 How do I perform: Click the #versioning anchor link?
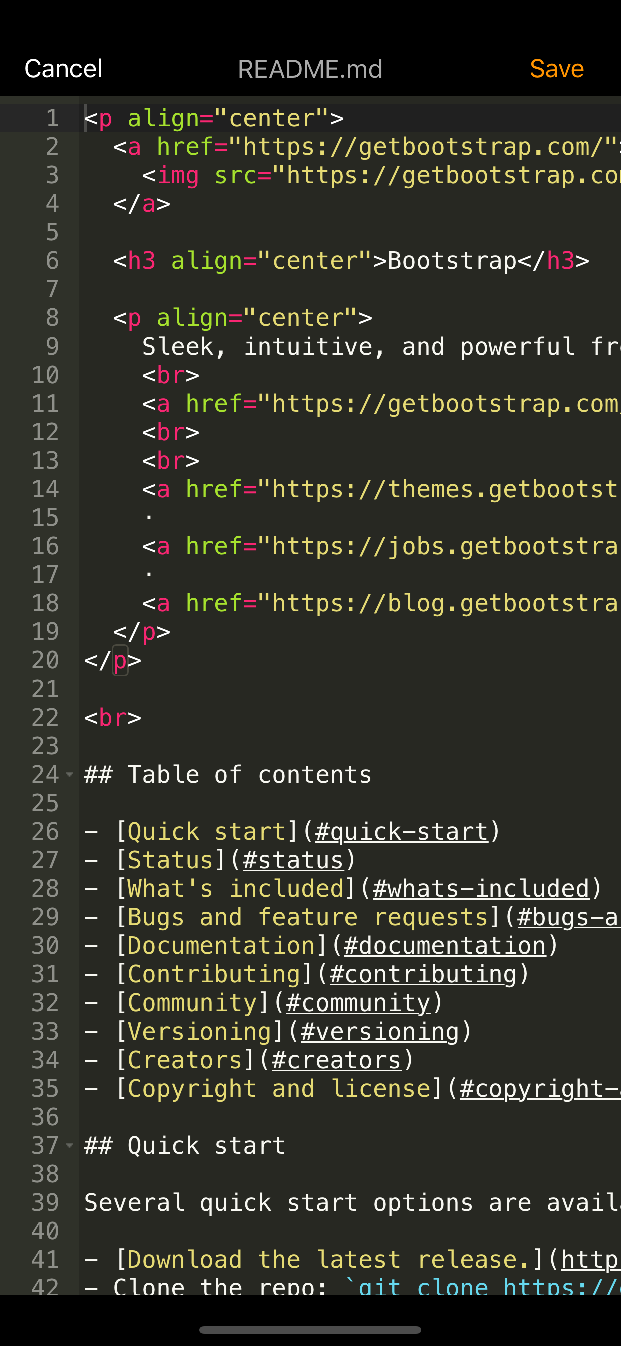click(380, 1032)
